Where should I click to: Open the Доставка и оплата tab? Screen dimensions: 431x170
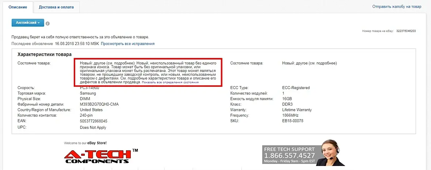(56, 7)
